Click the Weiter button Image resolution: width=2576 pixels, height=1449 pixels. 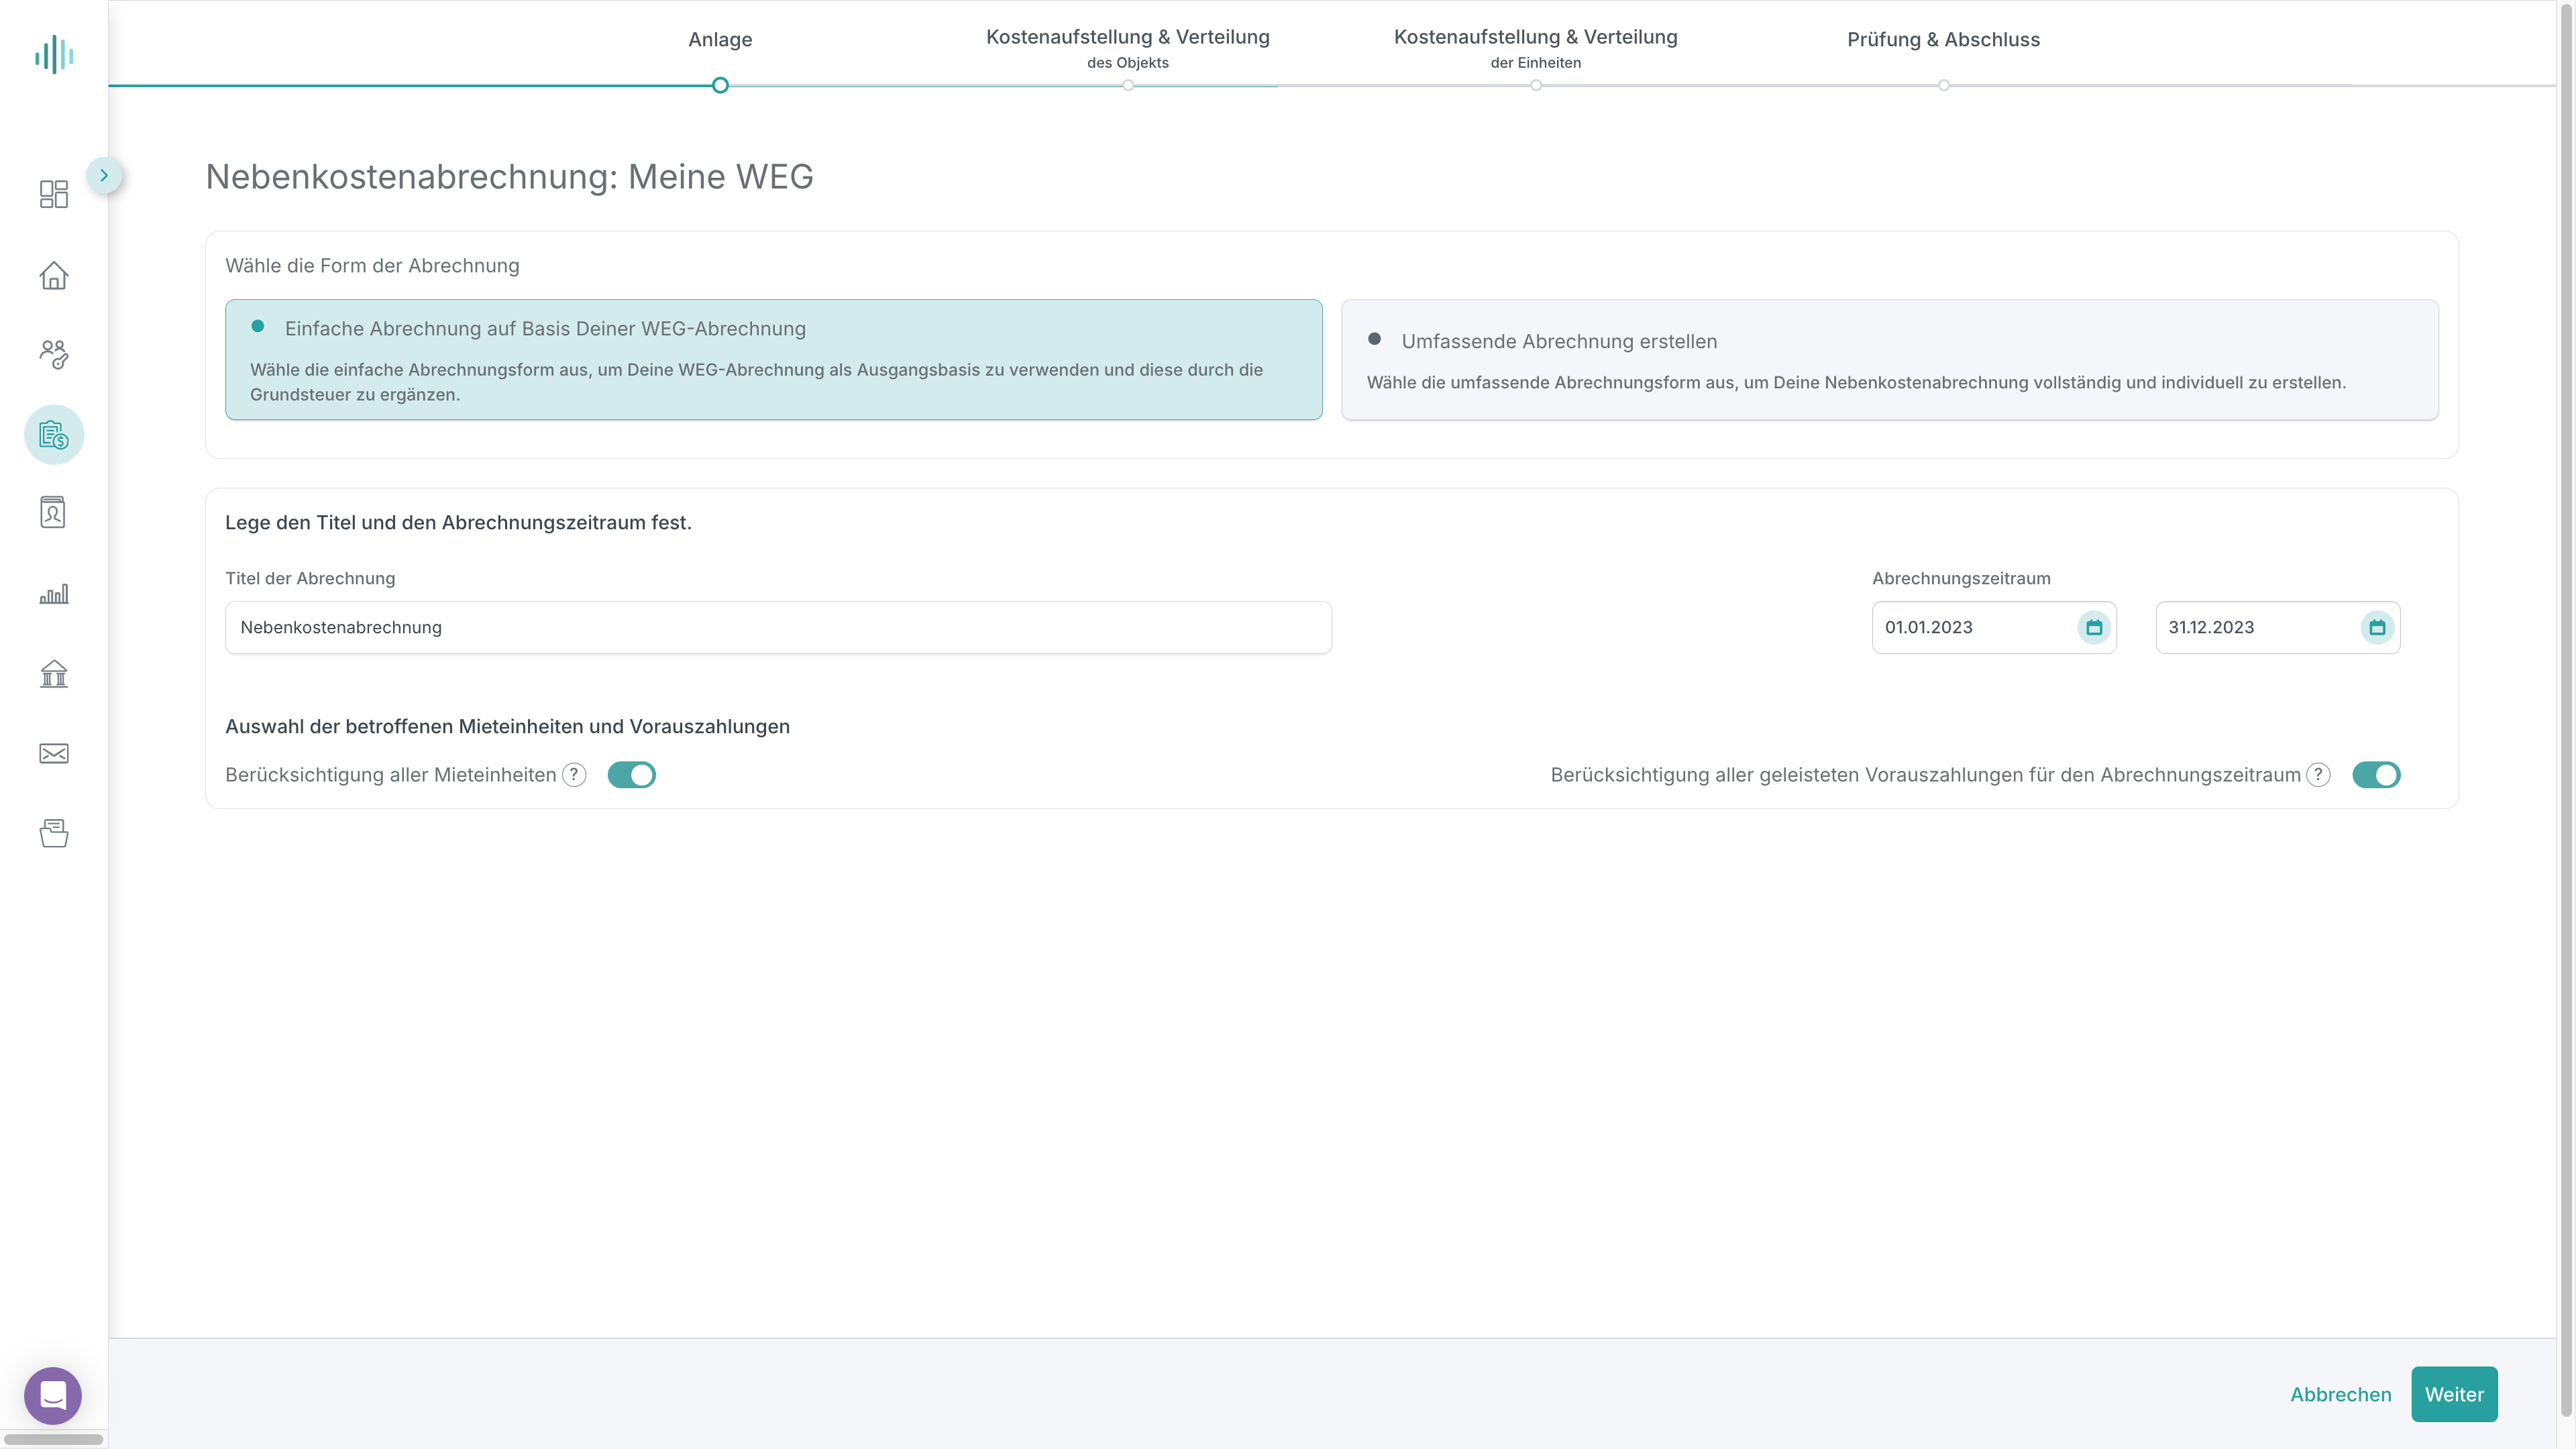2454,1394
